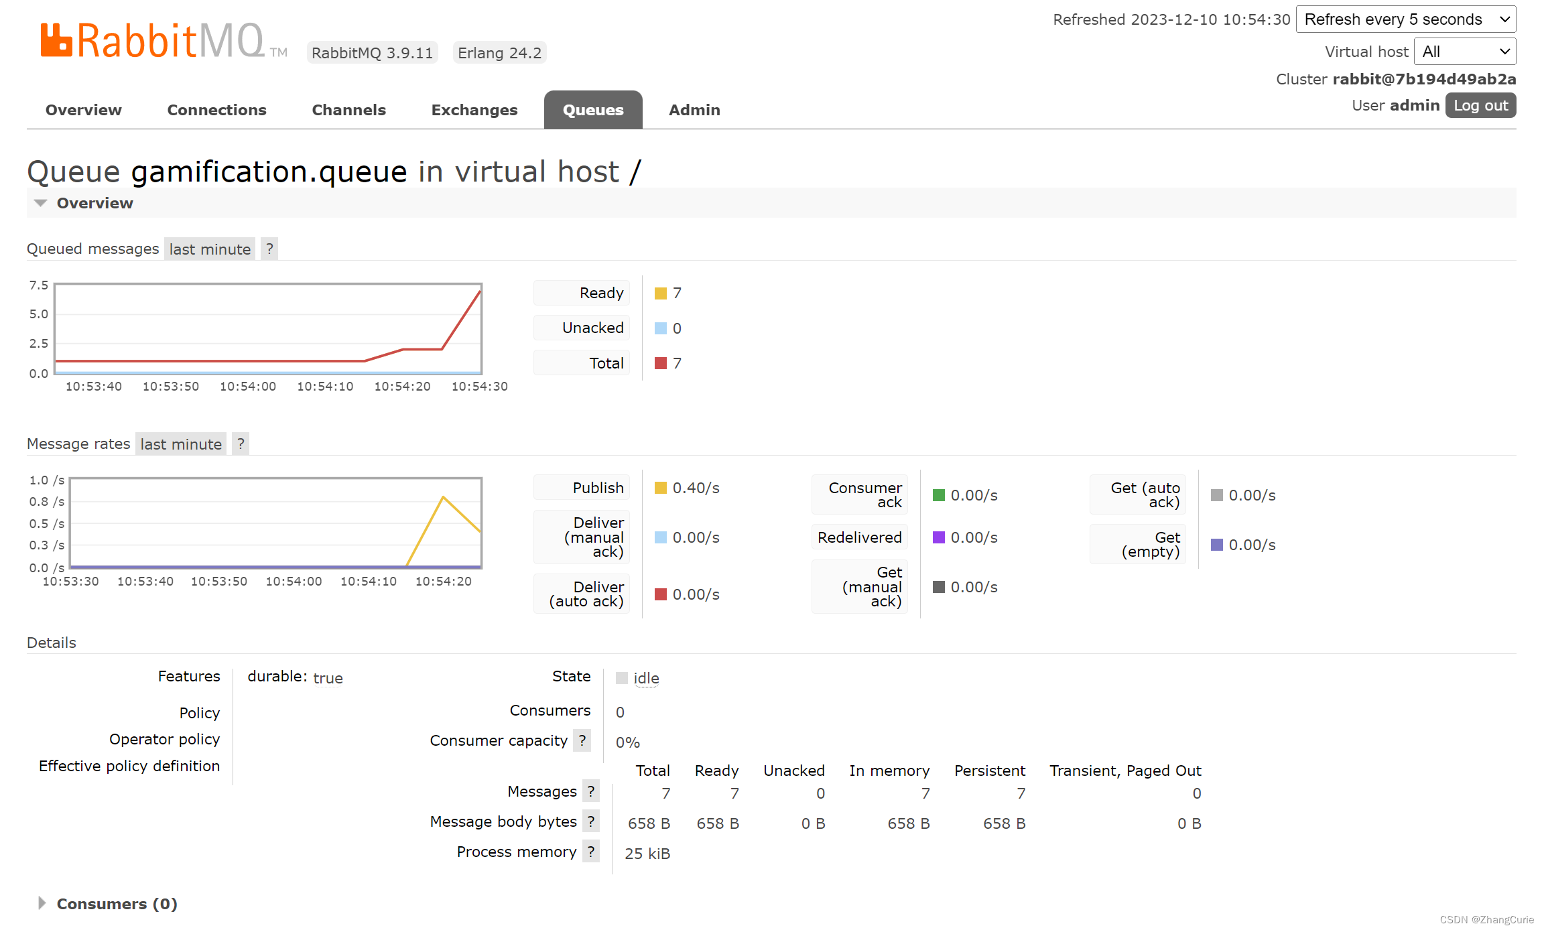The height and width of the screenshot is (932, 1544).
Task: Click the Unacked light blue swatch
Action: click(x=661, y=328)
